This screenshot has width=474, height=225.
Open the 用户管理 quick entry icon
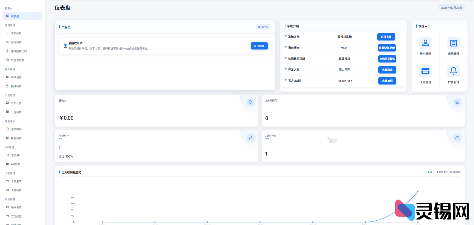pos(425,43)
